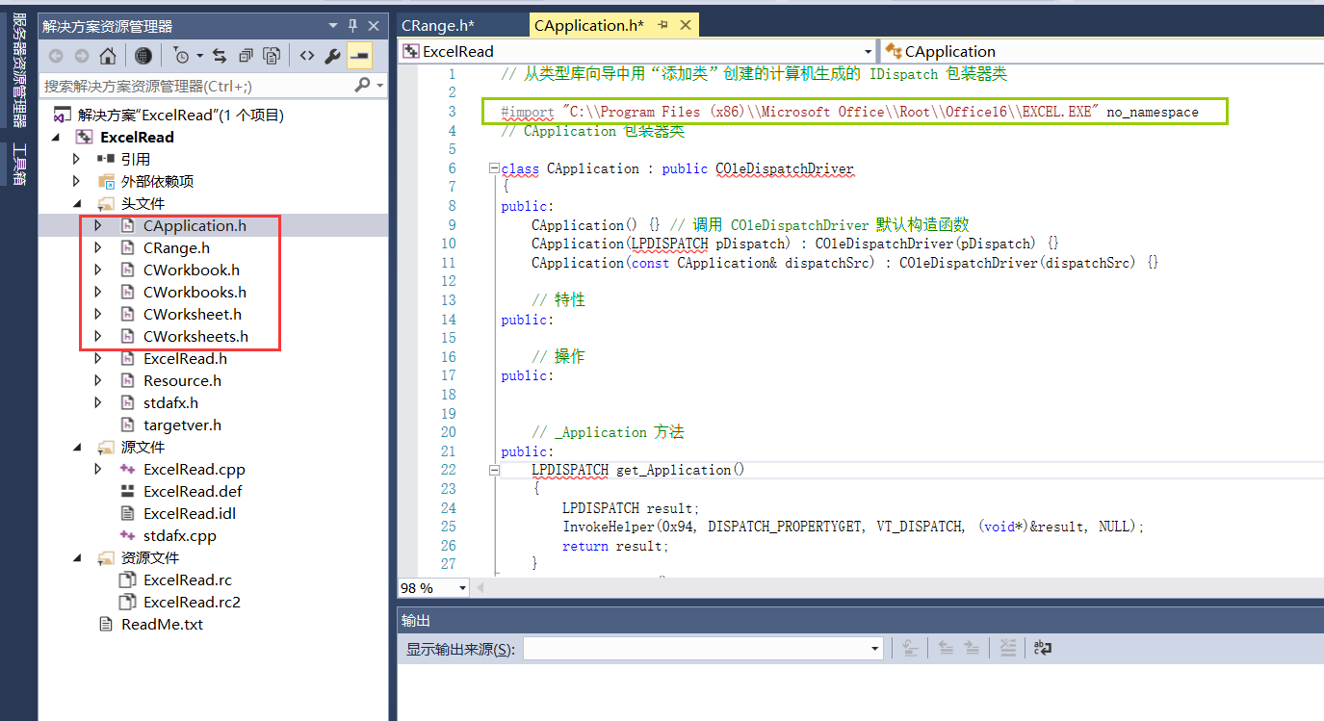Collapse the class CApplication code block

point(494,168)
